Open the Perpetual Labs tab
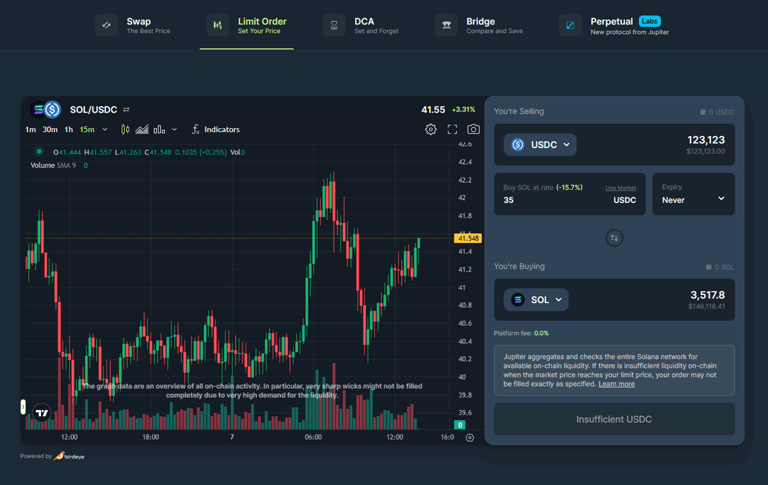 614,26
